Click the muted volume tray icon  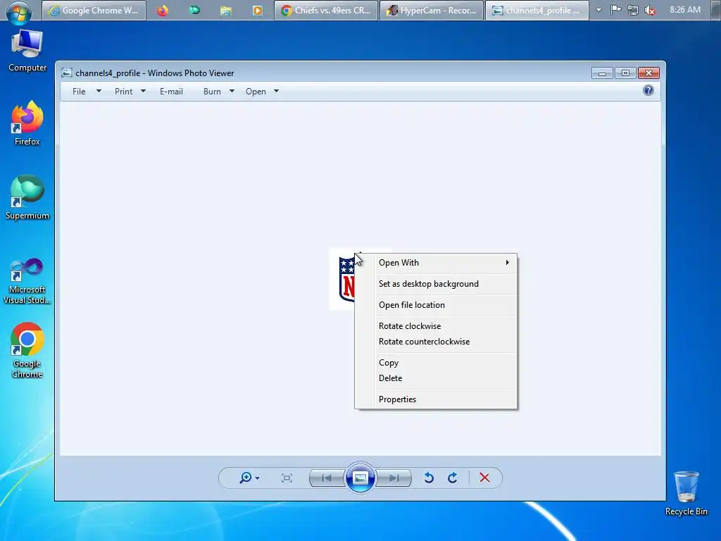pos(650,10)
